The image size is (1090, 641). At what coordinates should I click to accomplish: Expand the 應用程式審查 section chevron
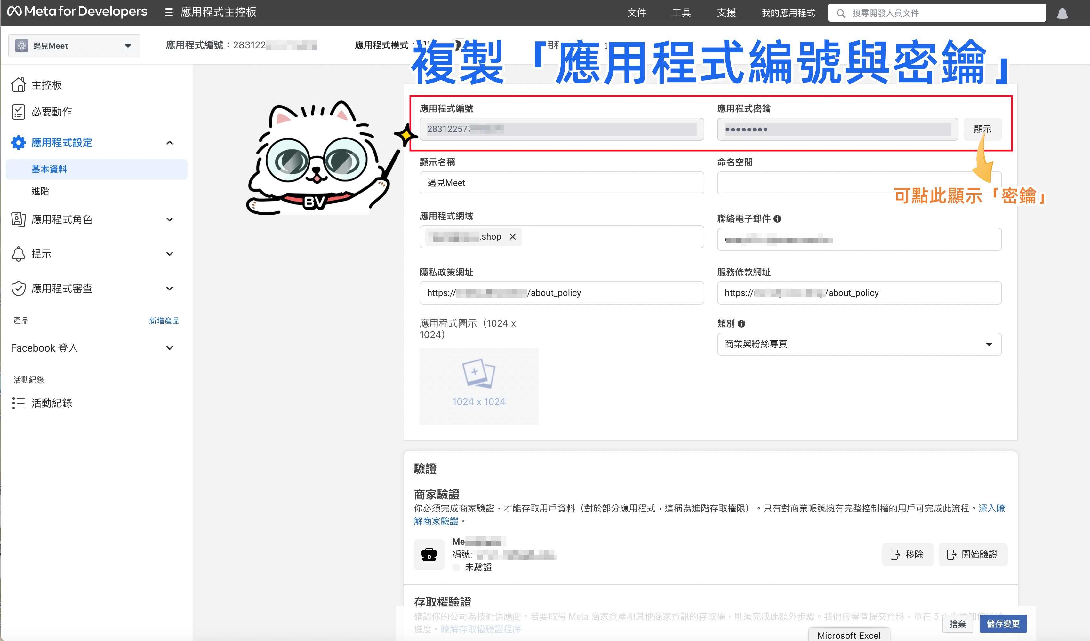pos(170,288)
